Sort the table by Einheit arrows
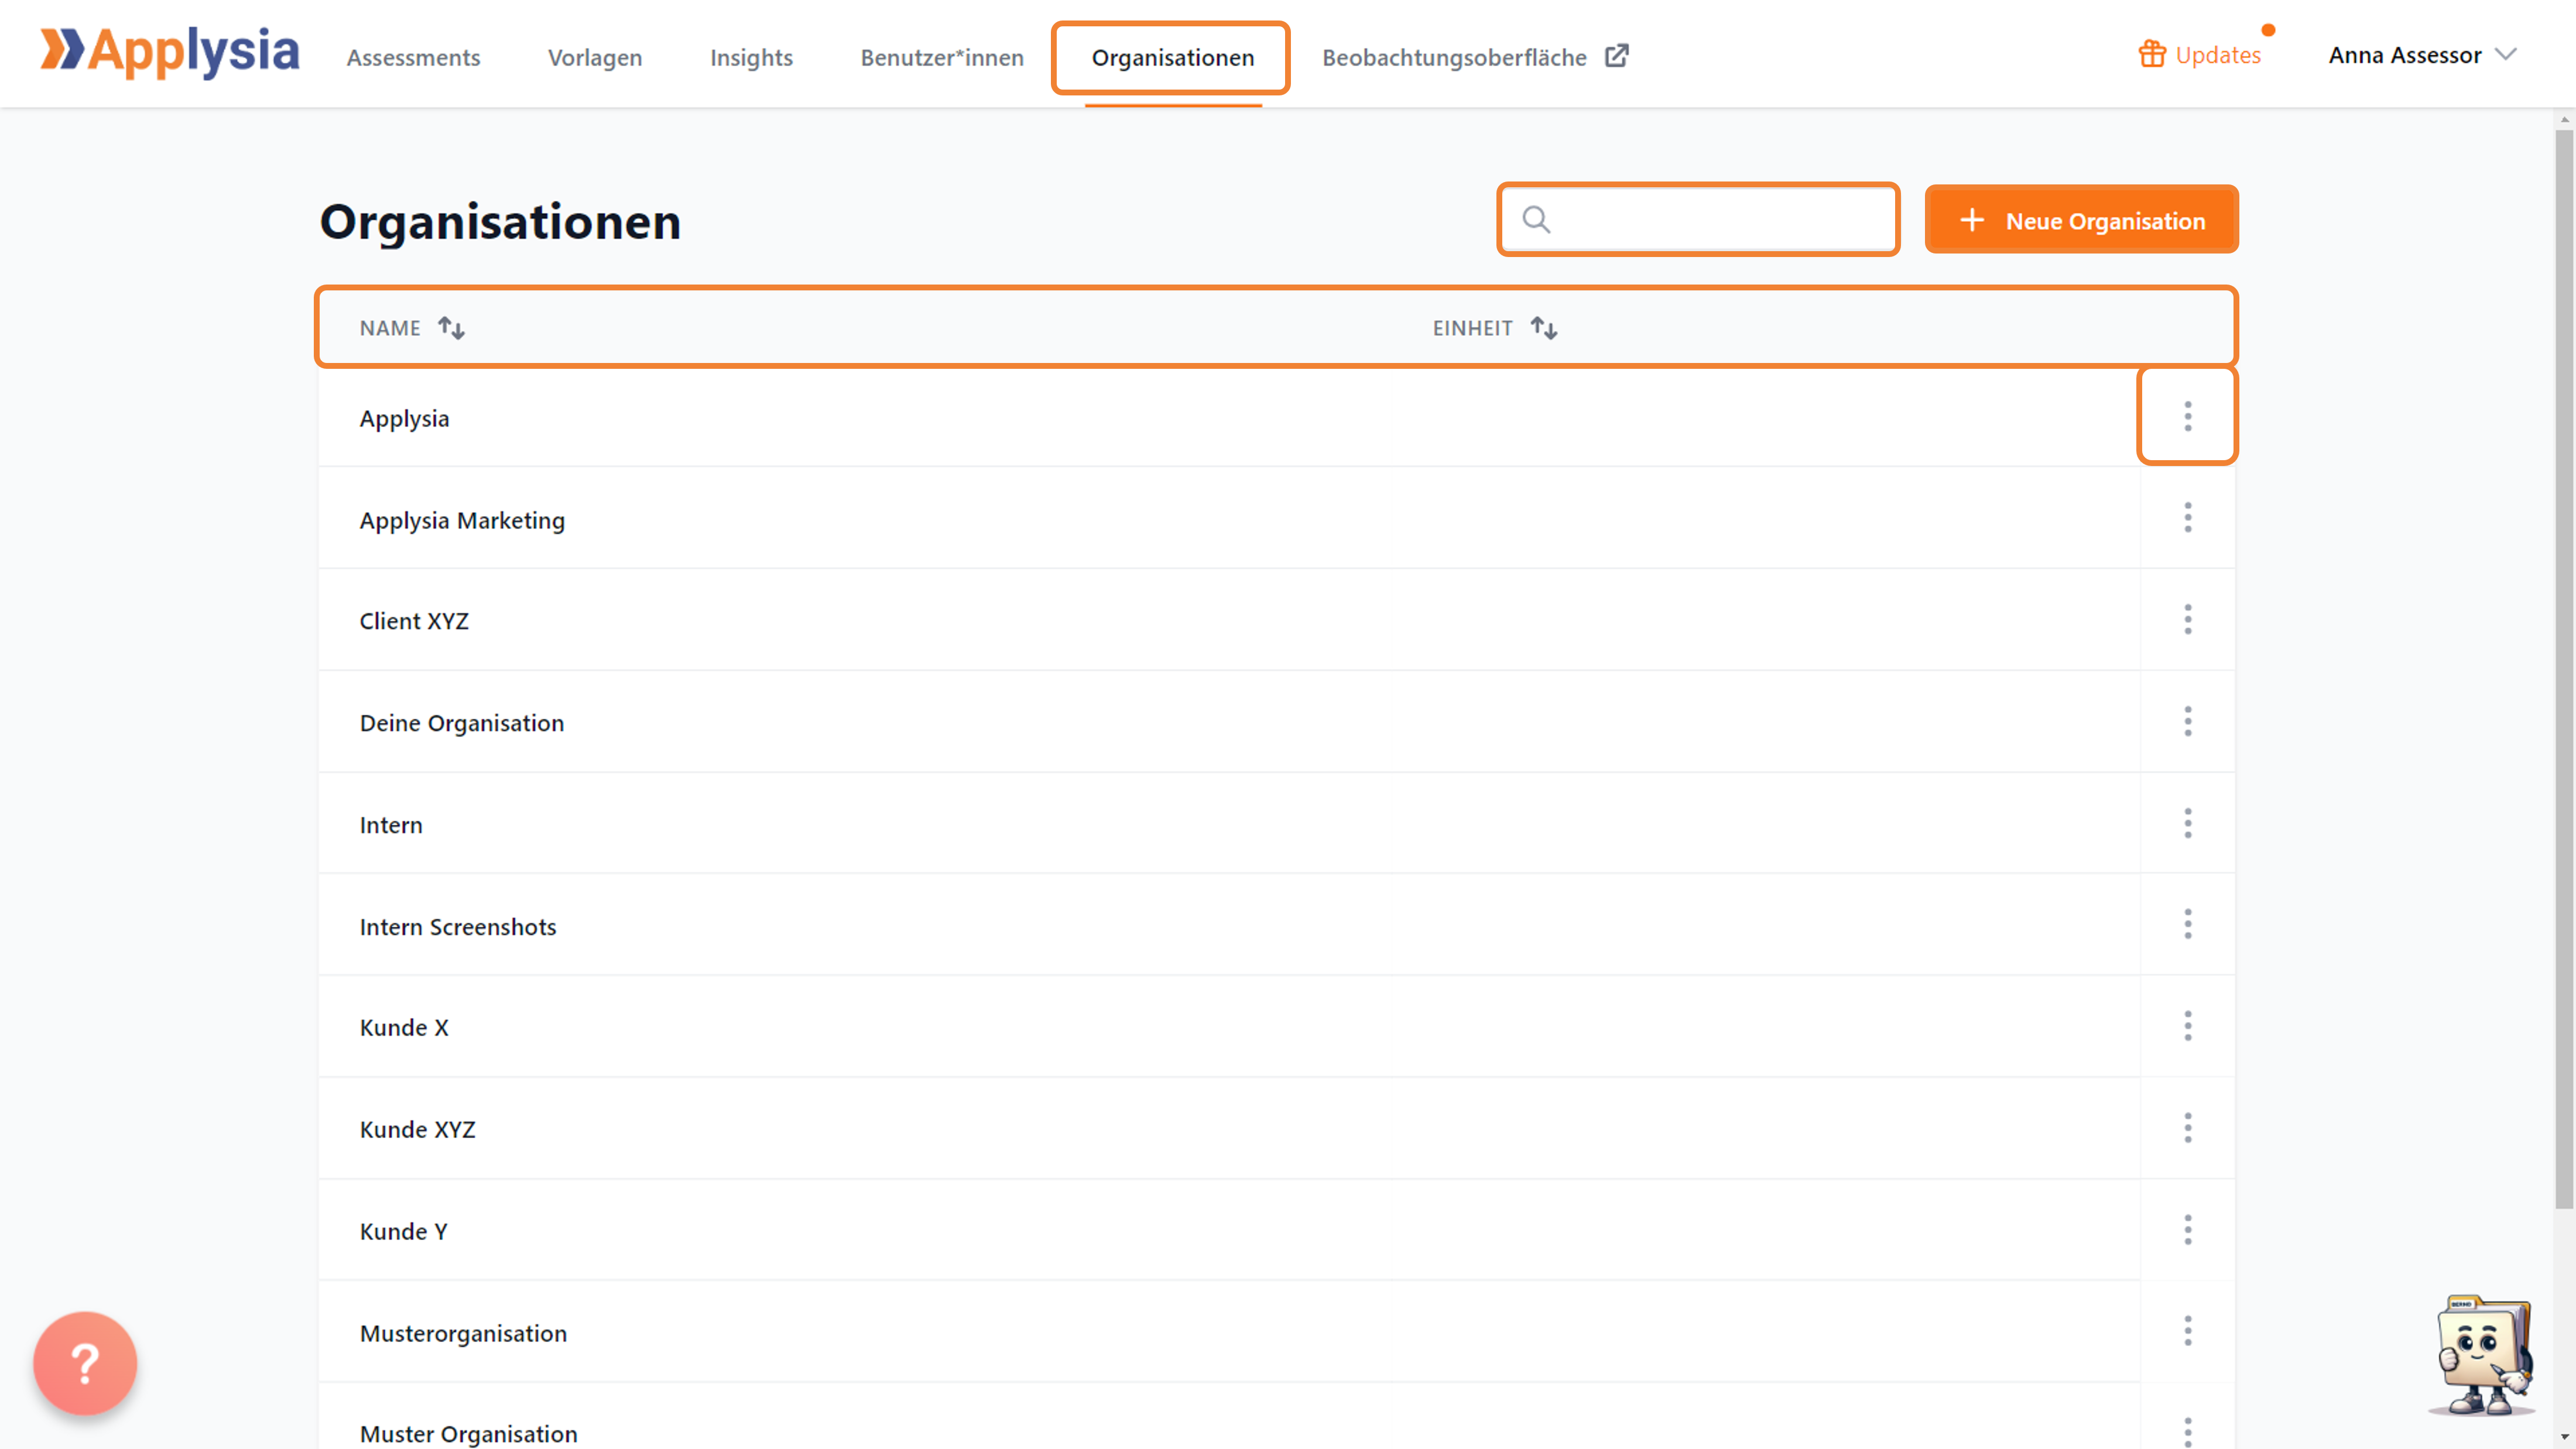The image size is (2576, 1449). tap(1544, 328)
